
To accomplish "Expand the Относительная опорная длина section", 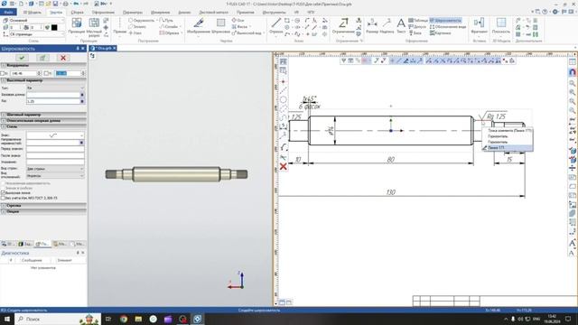I will (43, 120).
